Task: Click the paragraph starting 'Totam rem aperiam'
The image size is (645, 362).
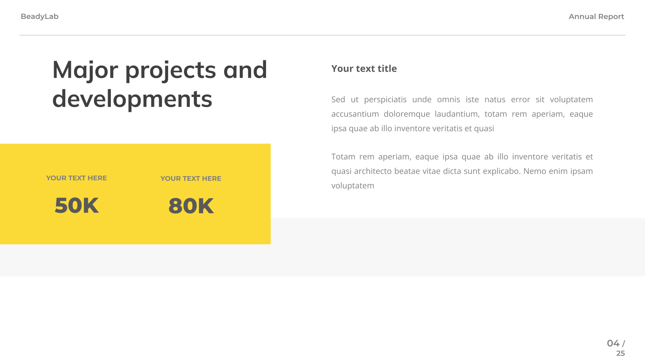Action: (462, 171)
